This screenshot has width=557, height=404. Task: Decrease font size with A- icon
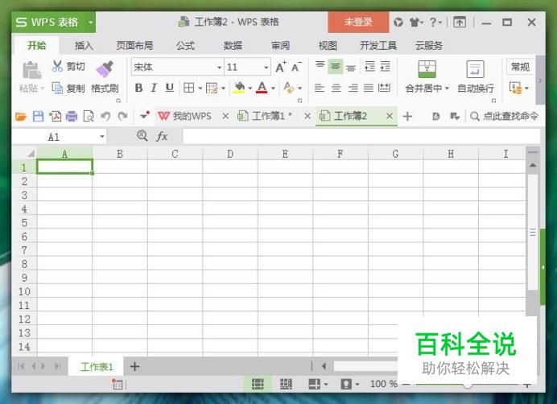click(296, 67)
